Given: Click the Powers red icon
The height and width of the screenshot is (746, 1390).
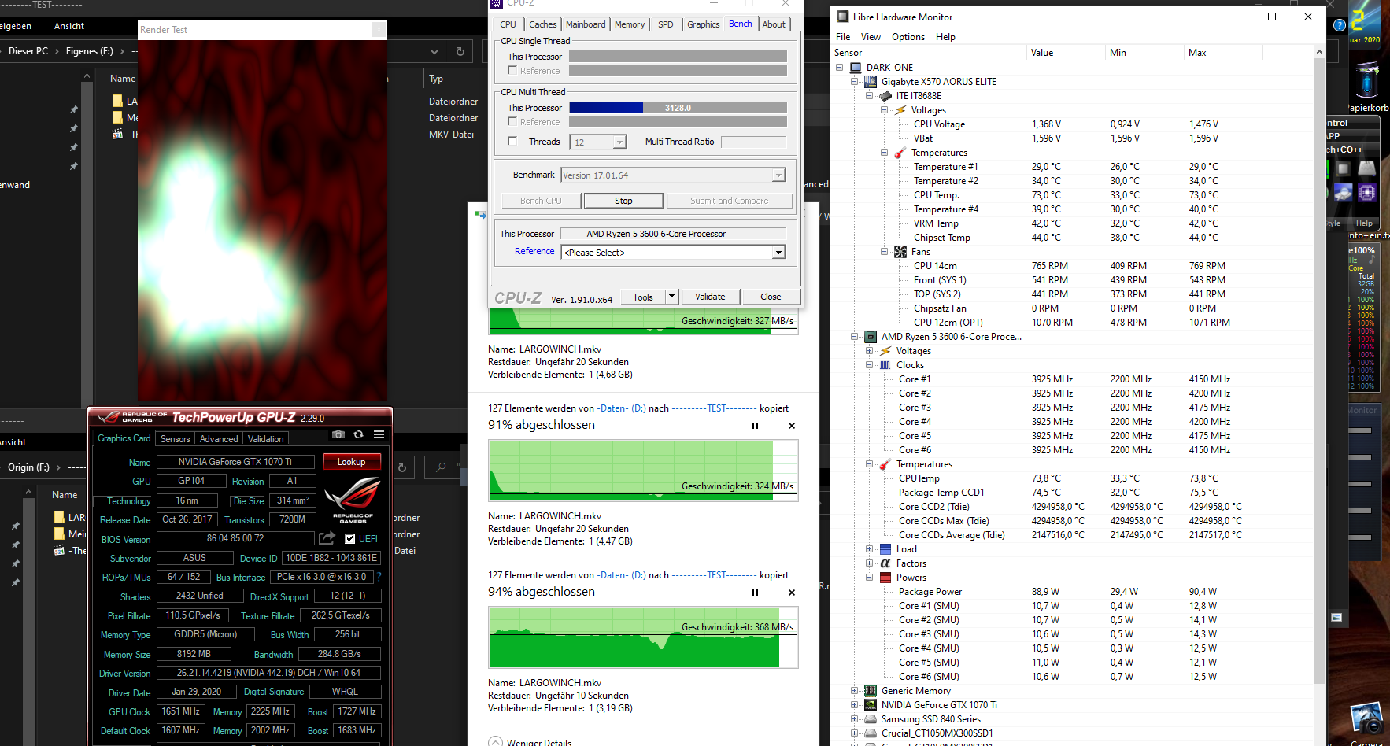Looking at the screenshot, I should pos(885,578).
